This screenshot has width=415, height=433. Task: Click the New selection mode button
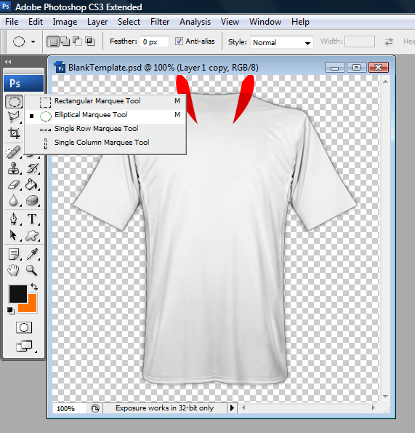(x=53, y=41)
